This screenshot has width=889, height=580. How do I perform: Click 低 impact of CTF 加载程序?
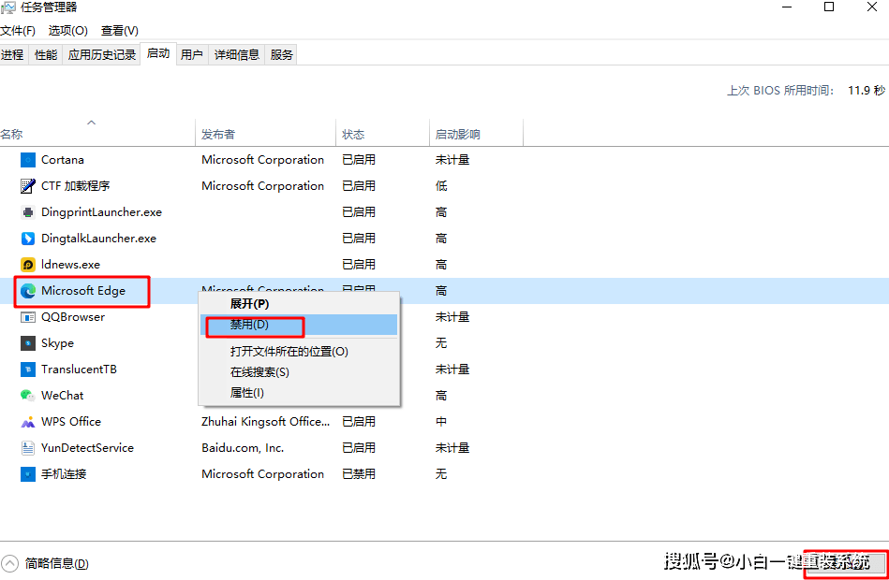pyautogui.click(x=441, y=186)
